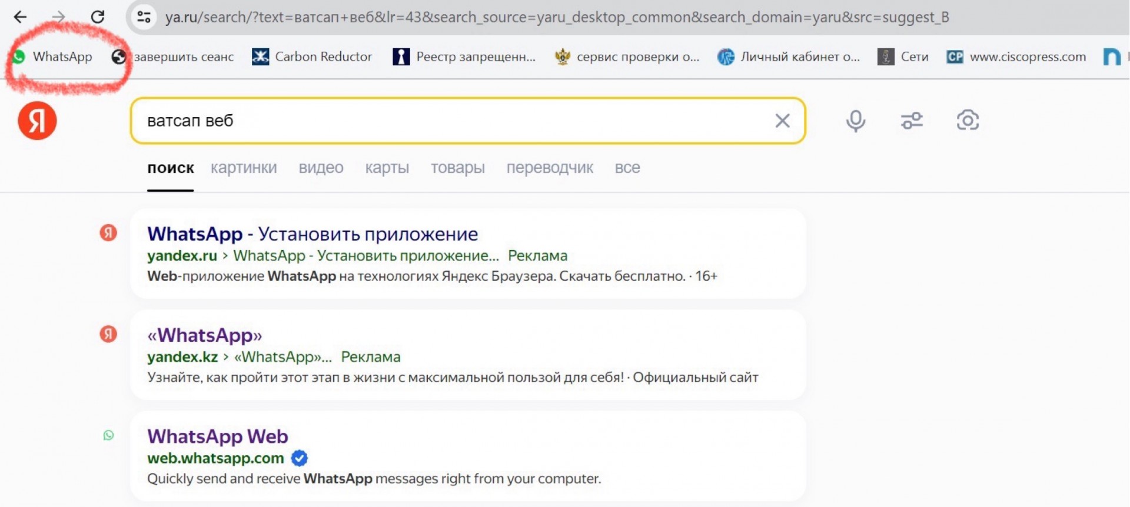Click Yandex favicon beside 'Установить приложение' result
Screen dimensions: 1130x507
(x=108, y=233)
